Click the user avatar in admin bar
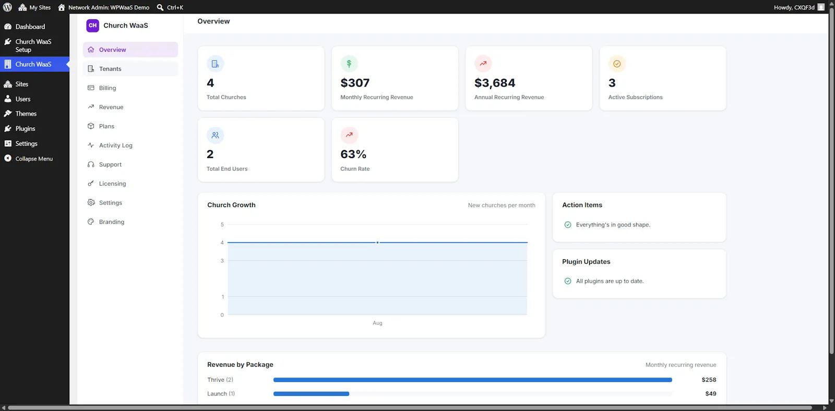The image size is (835, 411). 821,7
